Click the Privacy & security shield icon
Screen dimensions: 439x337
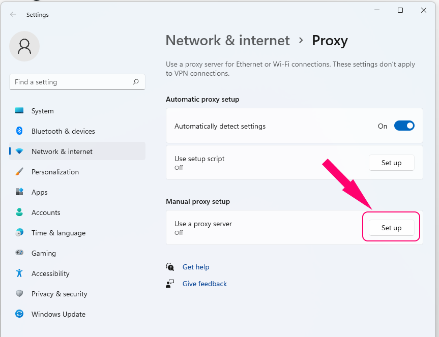[x=19, y=294]
